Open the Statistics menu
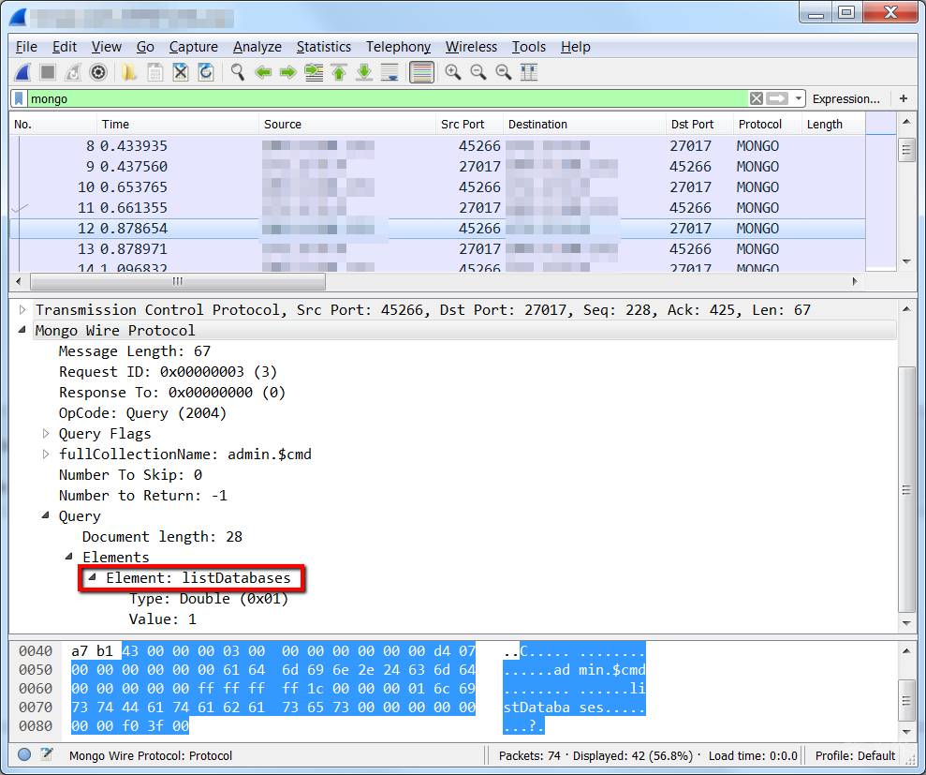This screenshot has width=926, height=775. [x=324, y=47]
